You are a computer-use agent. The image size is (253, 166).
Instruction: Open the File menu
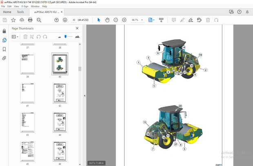3,6
